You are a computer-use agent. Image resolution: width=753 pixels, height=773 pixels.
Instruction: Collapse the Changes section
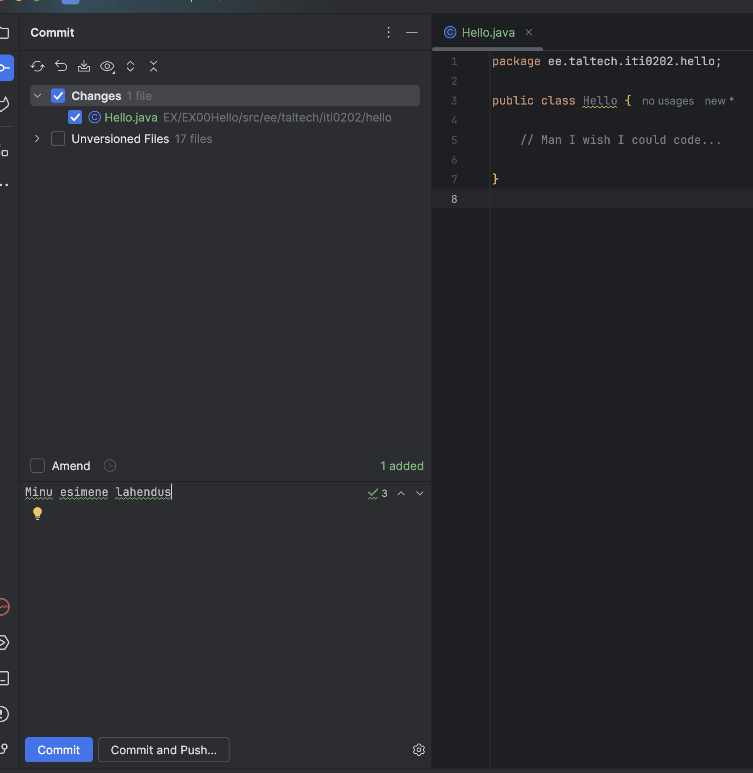[38, 95]
